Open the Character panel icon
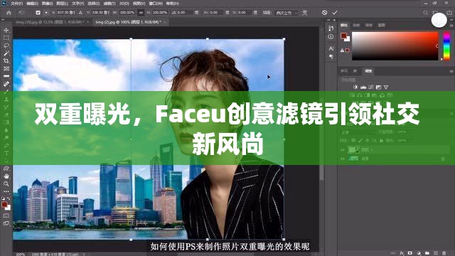The width and height of the screenshot is (455, 256). (331, 48)
